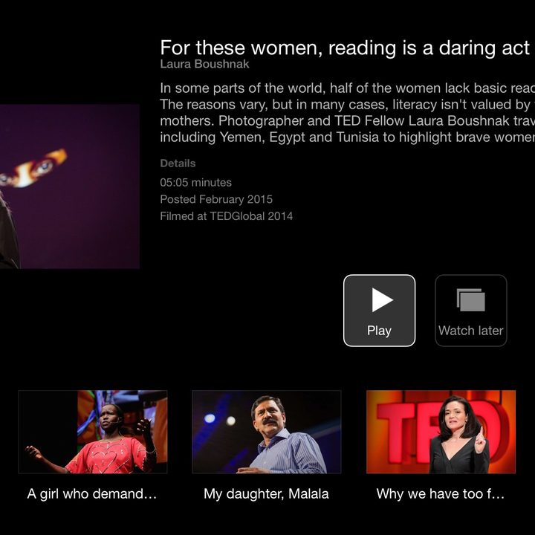Click the speaker name Laura Boushnak
535x535 pixels.
click(x=205, y=64)
